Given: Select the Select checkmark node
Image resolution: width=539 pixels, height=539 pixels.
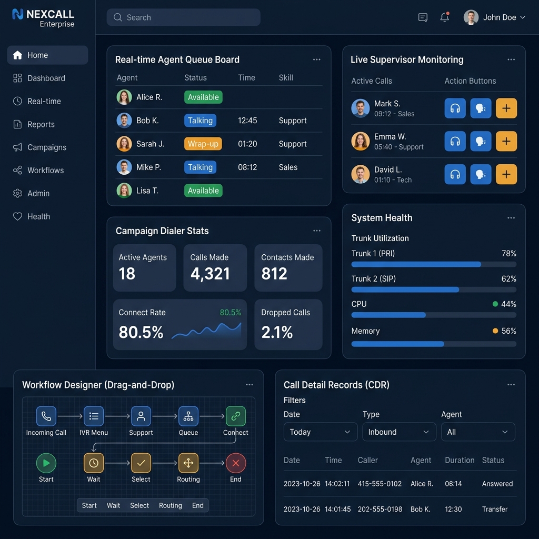Looking at the screenshot, I should [141, 463].
